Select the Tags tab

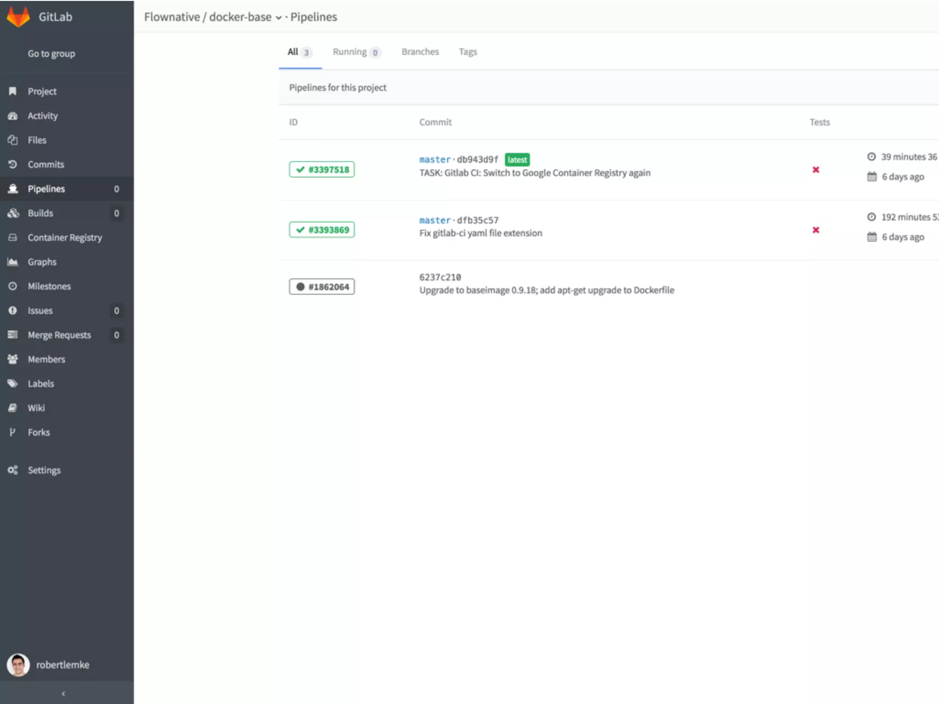[468, 52]
